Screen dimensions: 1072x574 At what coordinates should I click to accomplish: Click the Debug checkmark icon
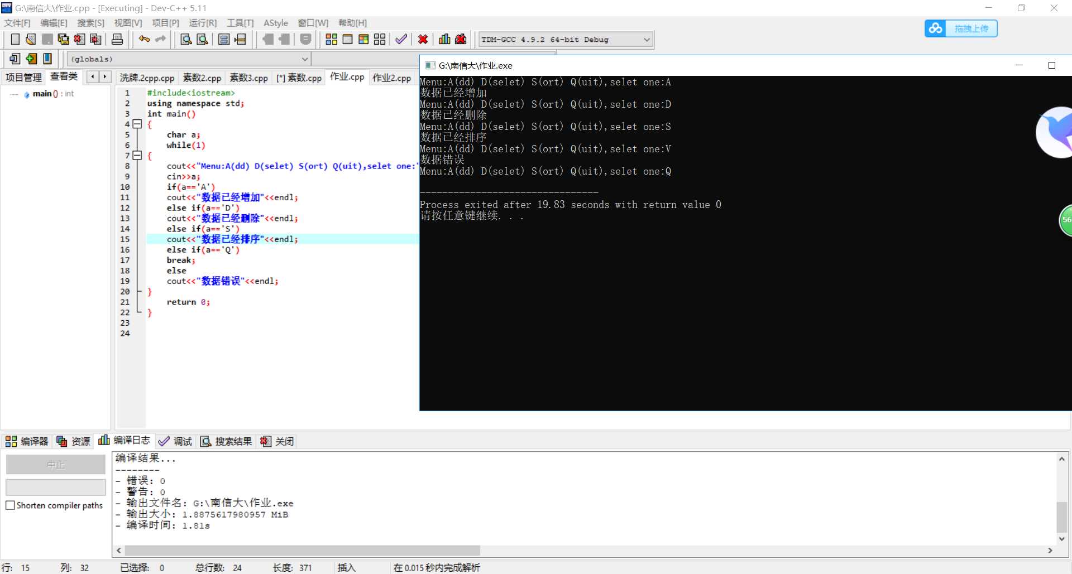401,39
